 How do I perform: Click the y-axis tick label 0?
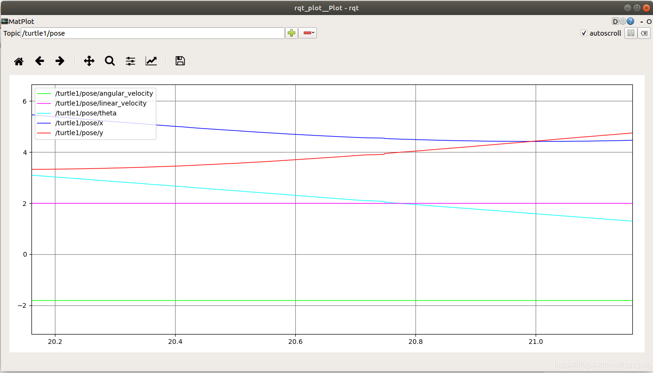[25, 254]
